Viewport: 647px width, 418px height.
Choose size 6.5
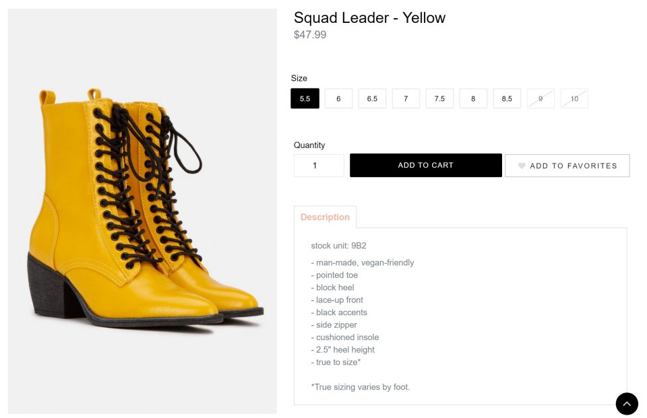pyautogui.click(x=372, y=99)
